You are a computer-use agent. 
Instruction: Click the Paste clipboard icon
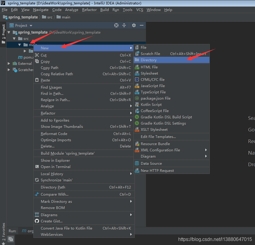click(37, 80)
